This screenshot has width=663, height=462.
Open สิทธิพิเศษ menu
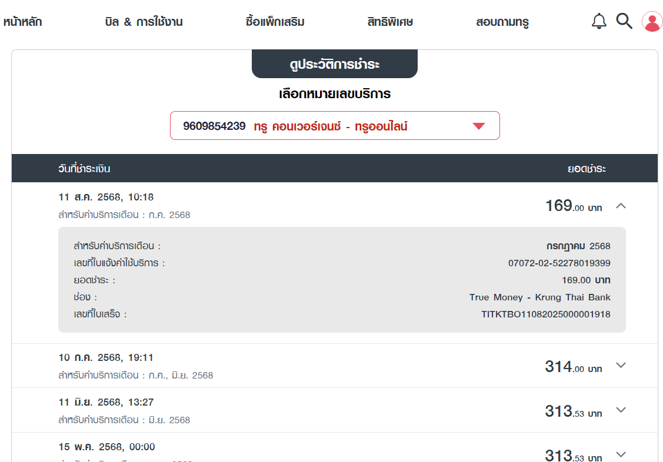point(390,22)
